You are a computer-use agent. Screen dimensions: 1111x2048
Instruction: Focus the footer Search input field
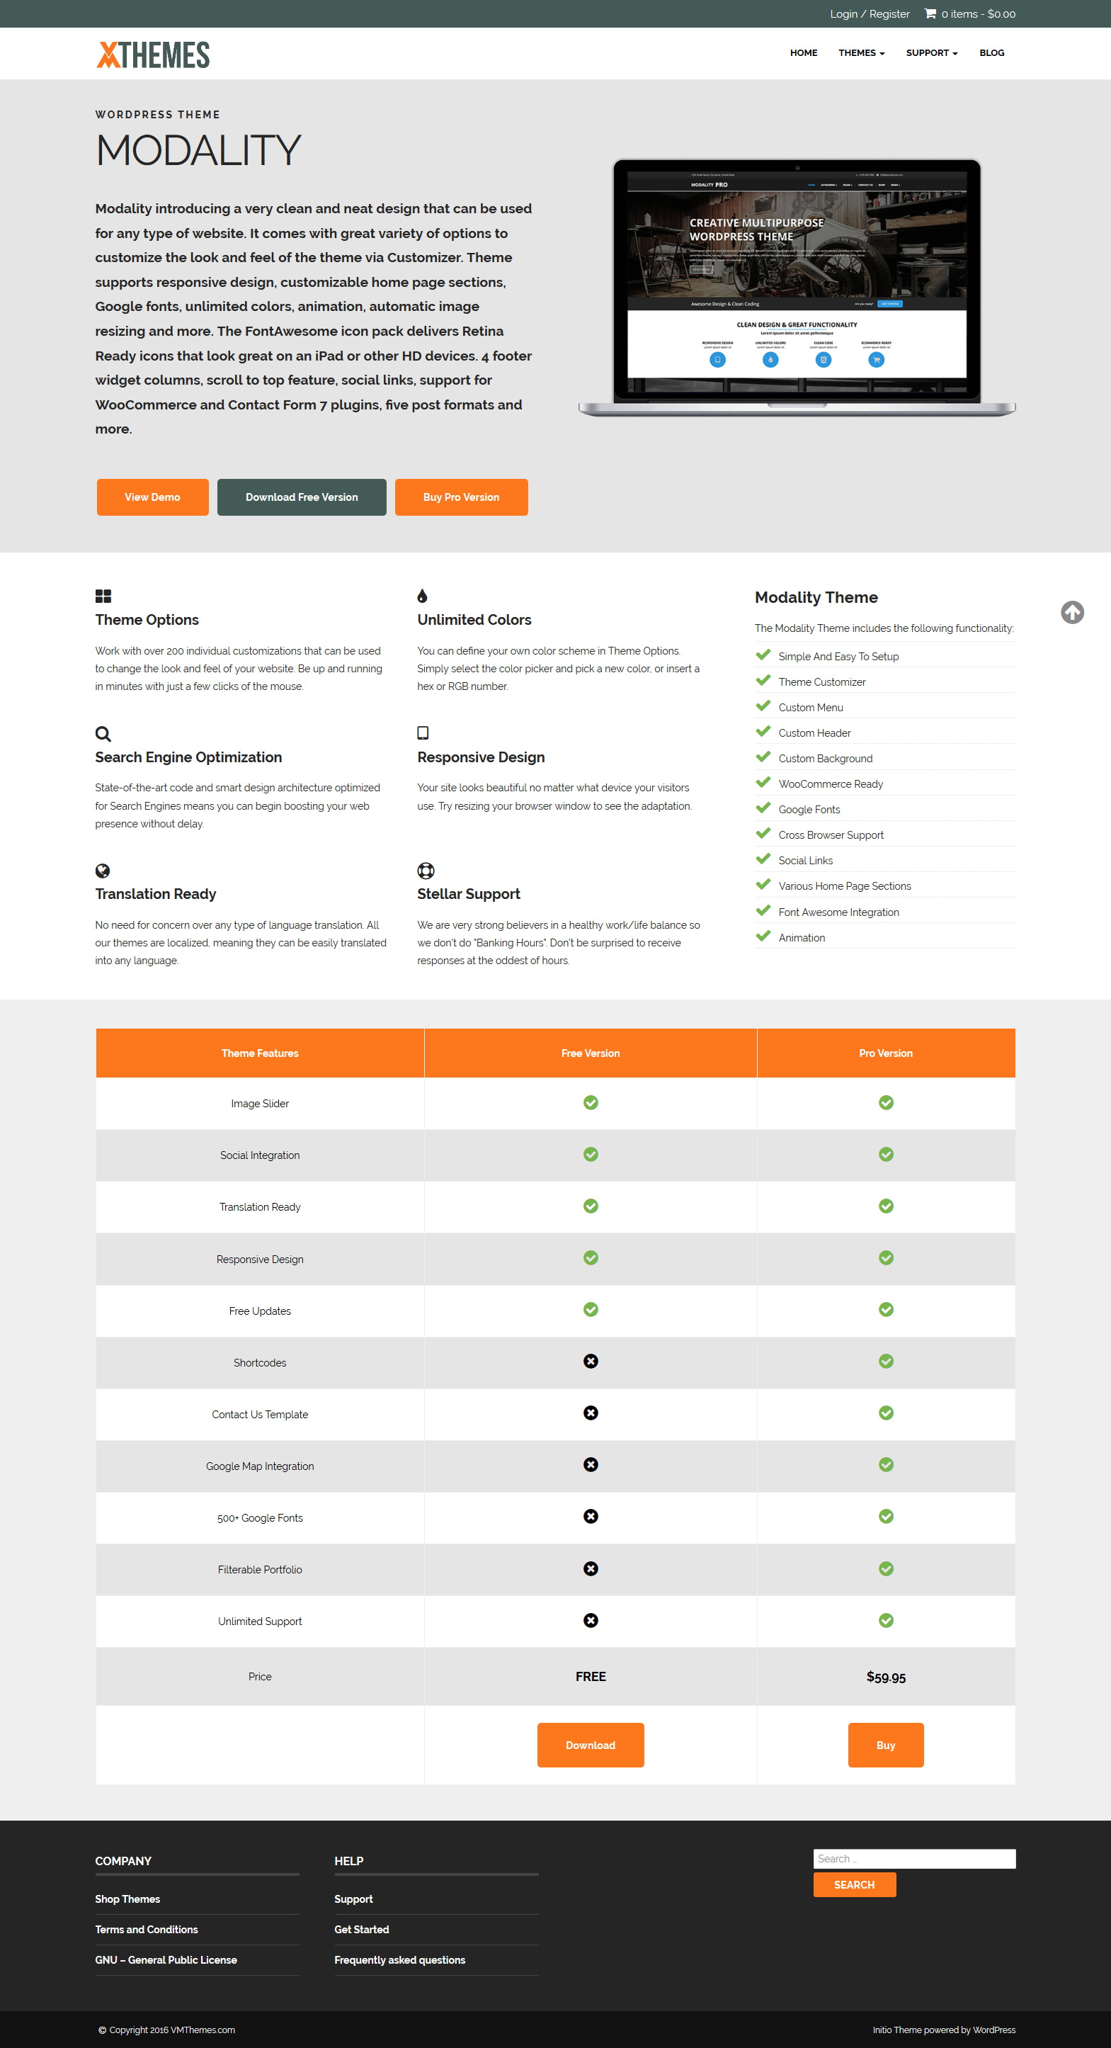coord(914,1859)
